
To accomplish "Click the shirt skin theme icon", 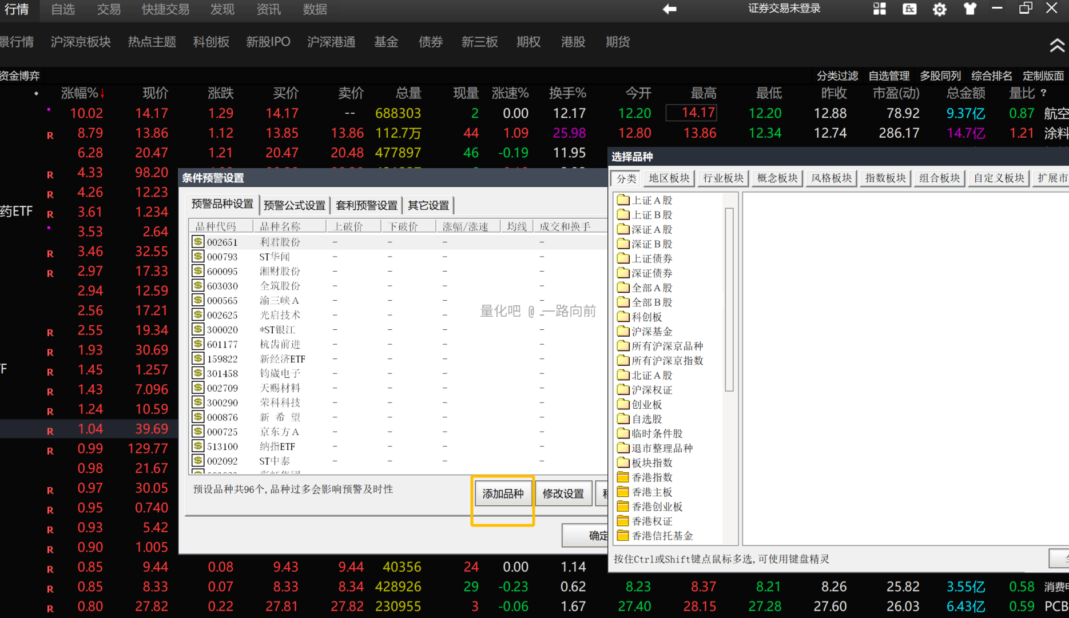I will pos(969,9).
